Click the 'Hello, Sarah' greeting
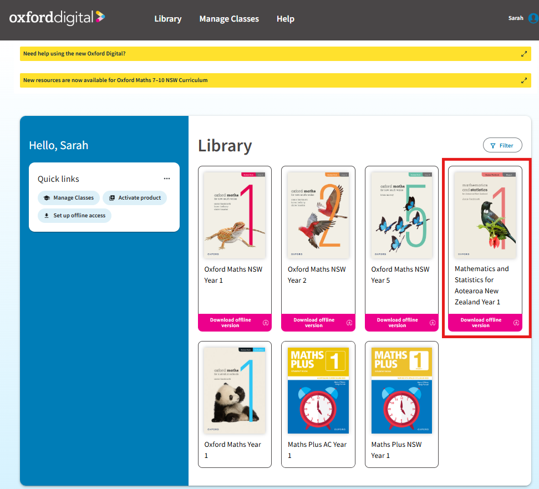This screenshot has width=539, height=489. pos(58,145)
